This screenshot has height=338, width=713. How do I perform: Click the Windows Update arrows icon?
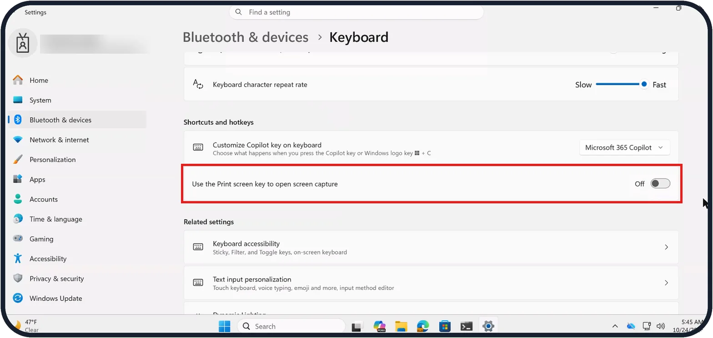point(18,298)
